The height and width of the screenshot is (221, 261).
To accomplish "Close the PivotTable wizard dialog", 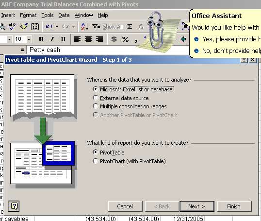I will tap(253, 60).
